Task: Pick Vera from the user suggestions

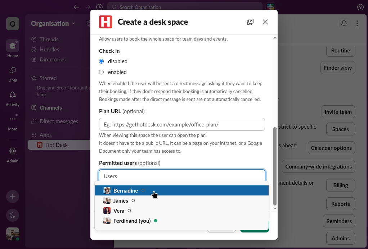Action: point(181,211)
